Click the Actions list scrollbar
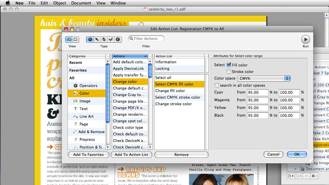Screen dimensions: 329x185 coord(150,70)
